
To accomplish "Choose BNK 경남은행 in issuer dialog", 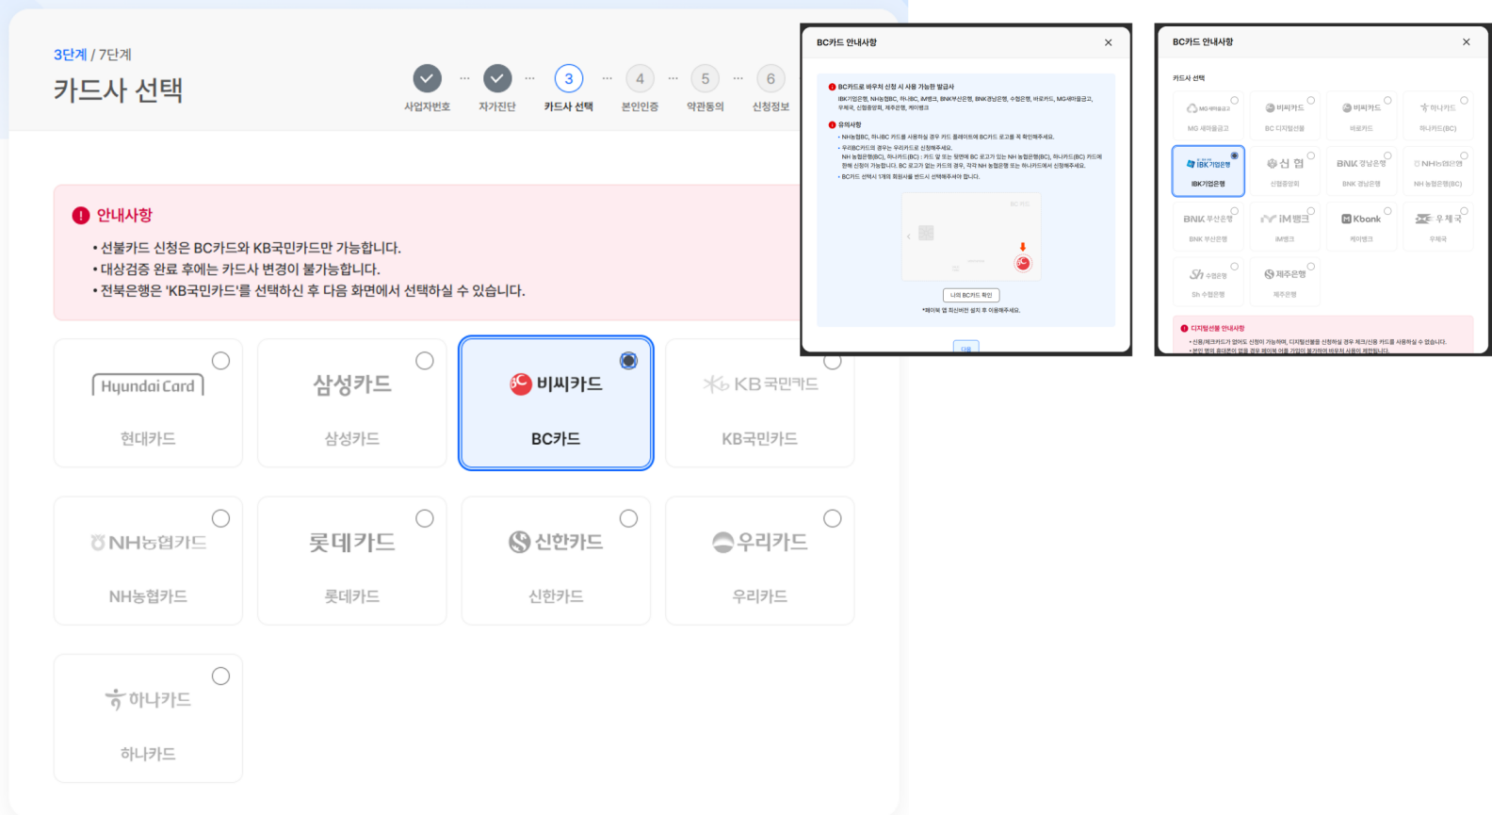I will (x=1361, y=171).
